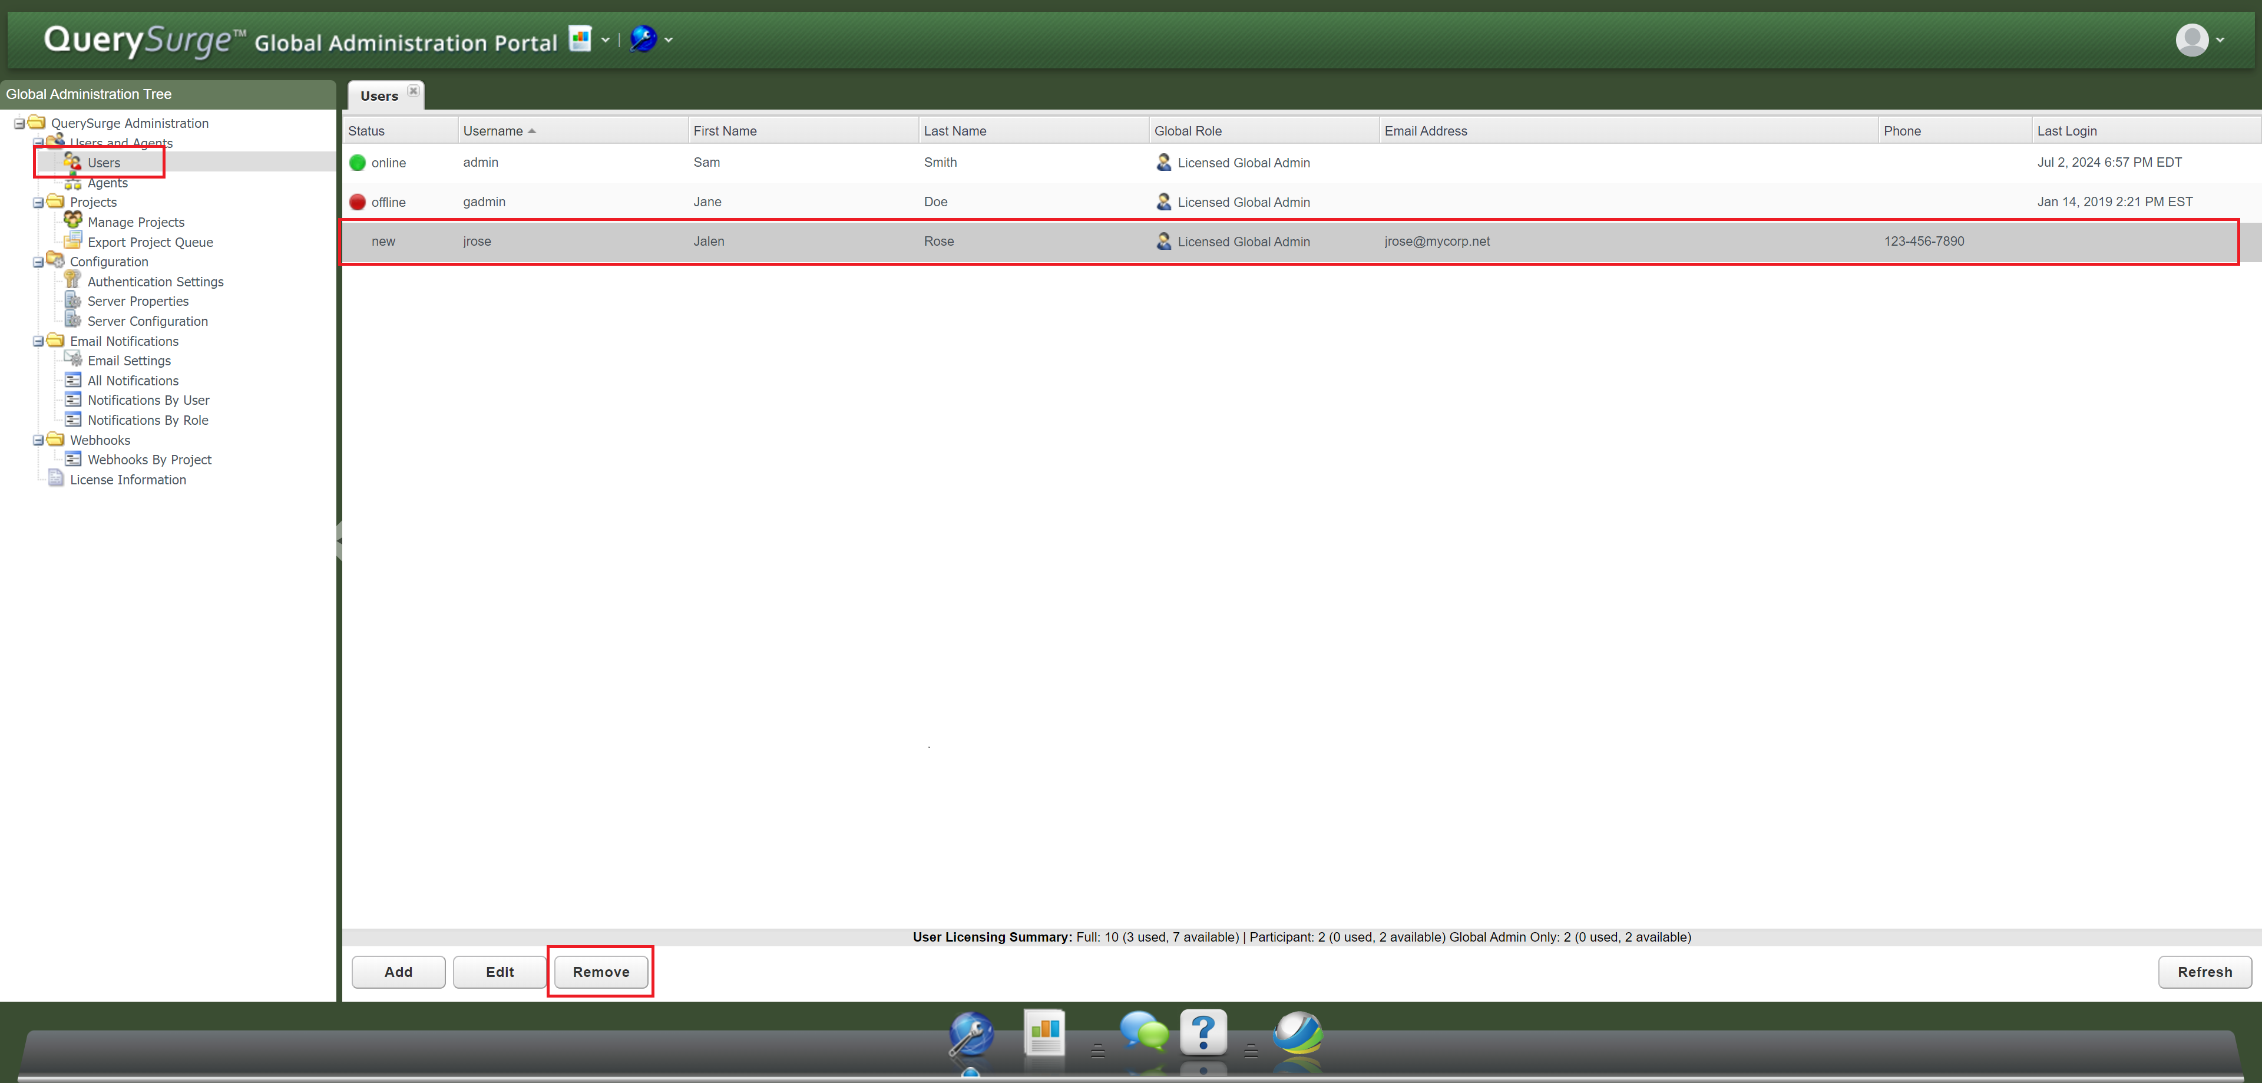Open dropdown arrow beside header chart icon

pyautogui.click(x=605, y=39)
